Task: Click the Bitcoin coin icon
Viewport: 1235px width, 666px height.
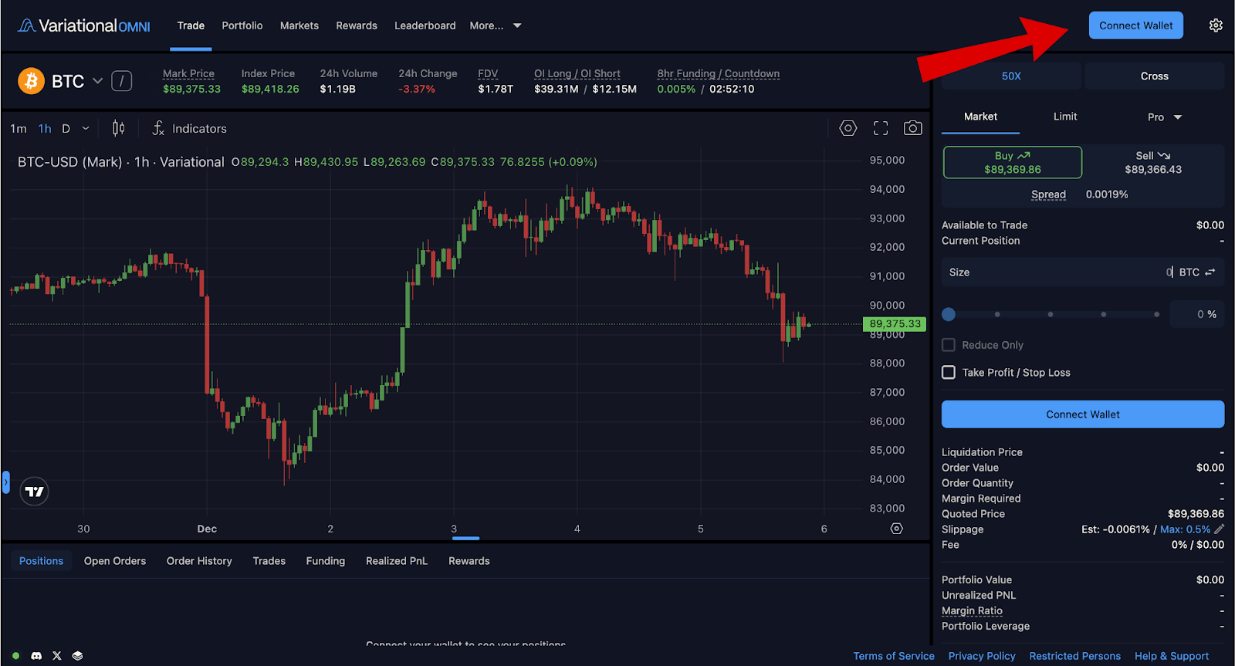Action: click(31, 80)
